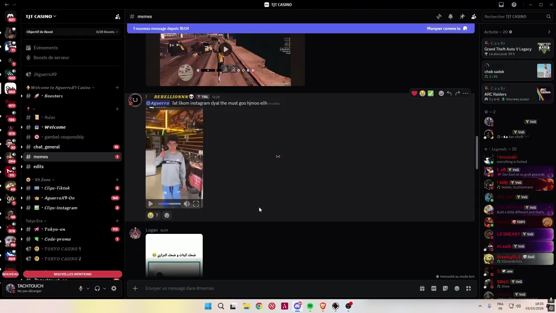Viewport: 556px width, 313px height.
Task: Click the invite members icon beside server name
Action: [117, 17]
